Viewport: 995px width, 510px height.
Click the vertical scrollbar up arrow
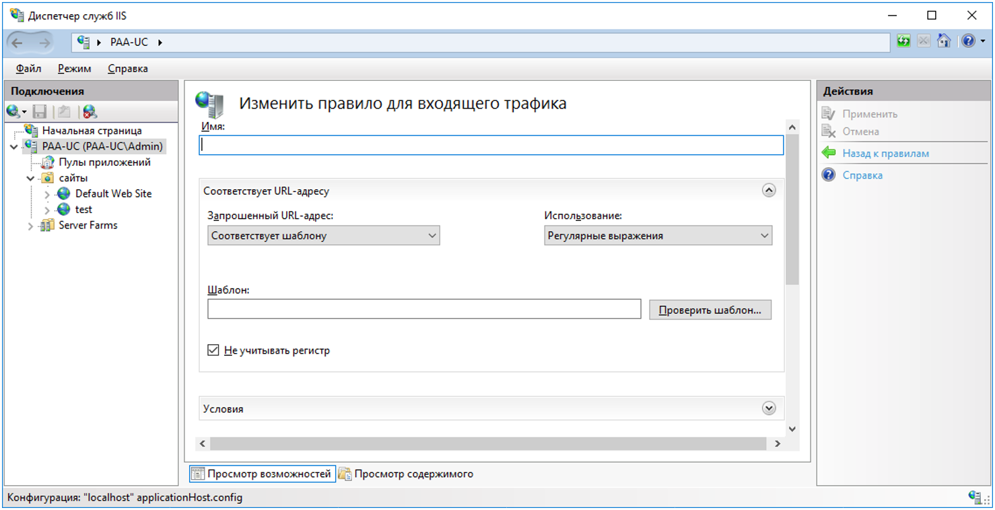point(792,127)
